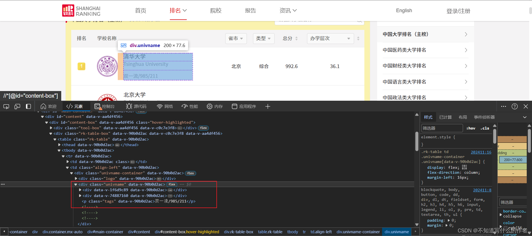Click the 报告 nav item
Screen dimensions: 532x236
(x=250, y=11)
